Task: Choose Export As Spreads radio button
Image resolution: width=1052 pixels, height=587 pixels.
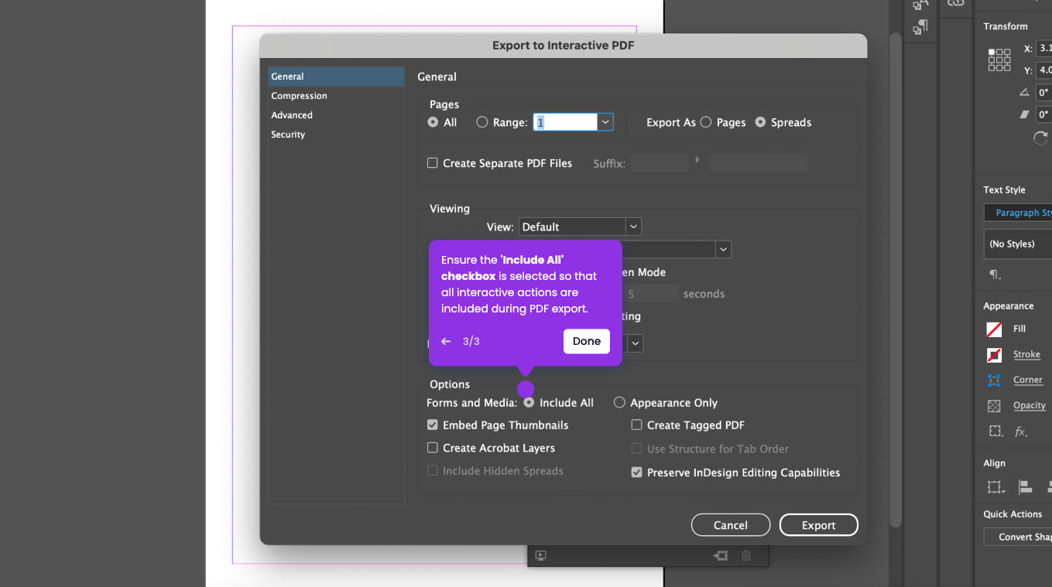Action: (760, 122)
